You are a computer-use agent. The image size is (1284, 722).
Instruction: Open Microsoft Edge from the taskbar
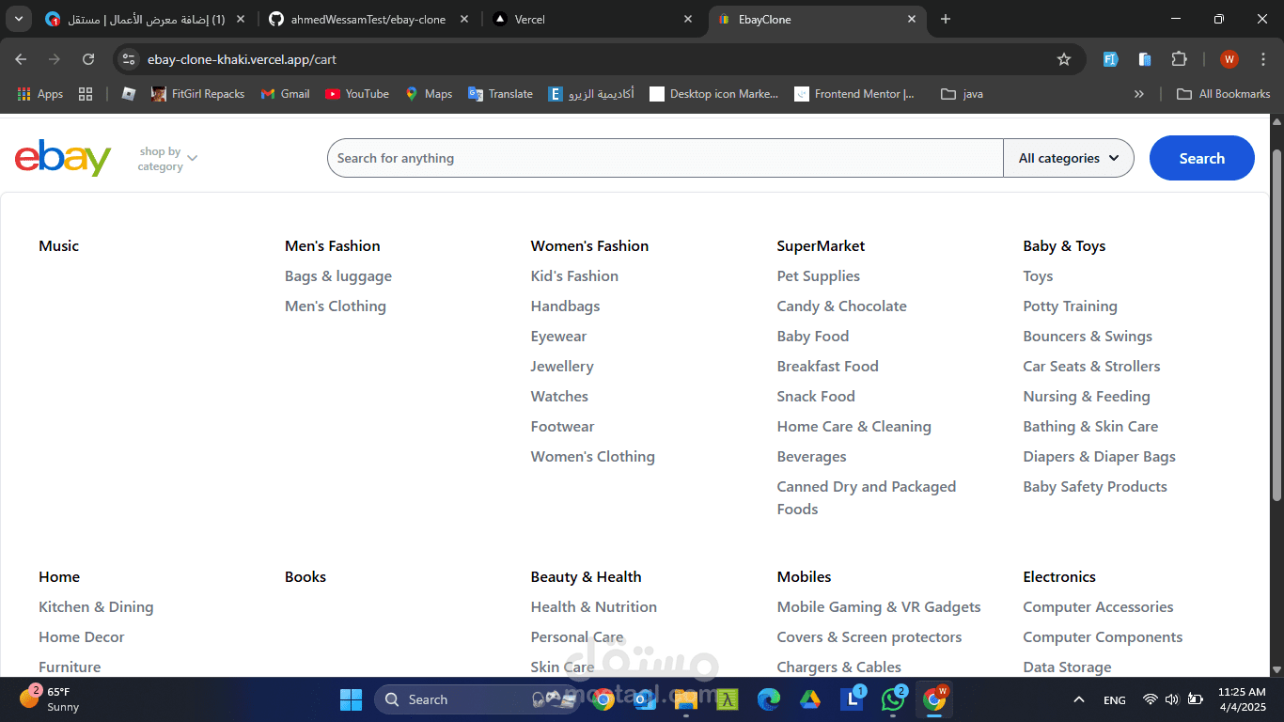pyautogui.click(x=769, y=699)
